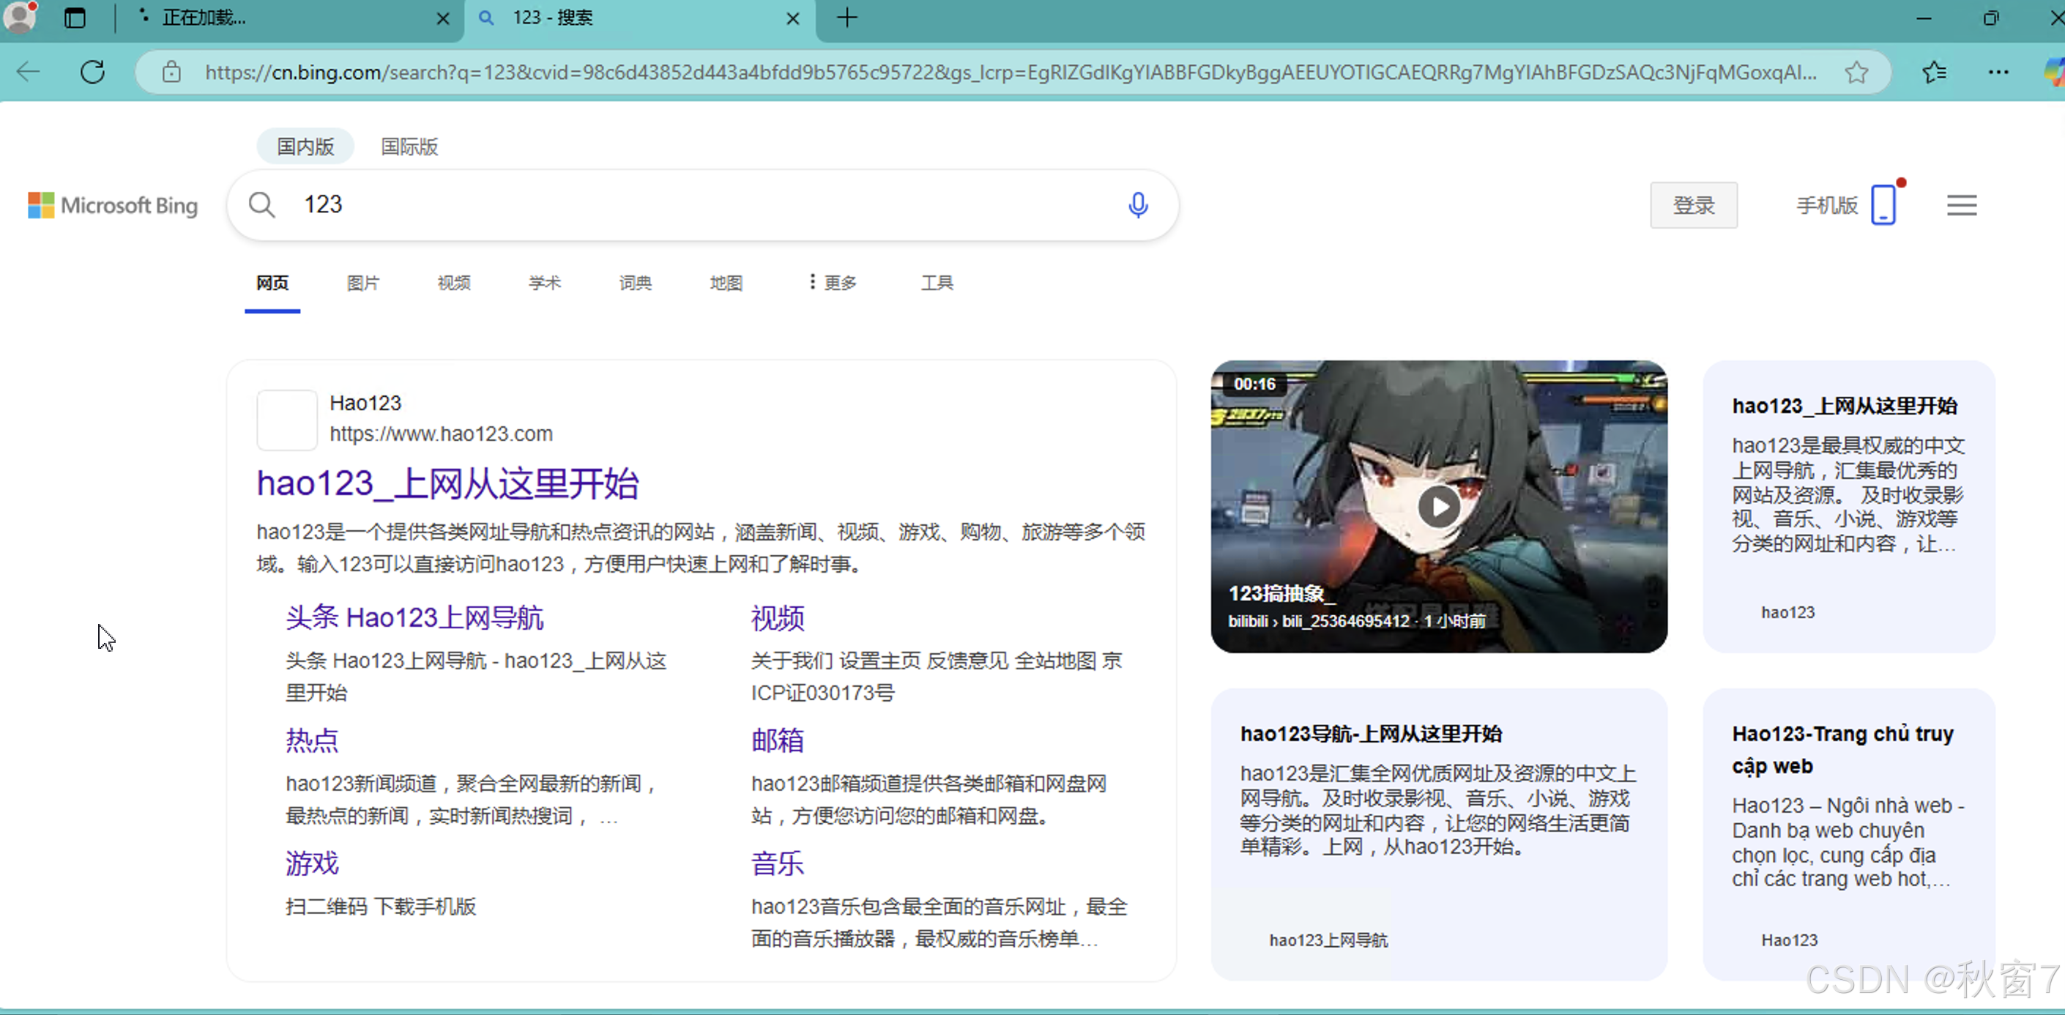Open browser settings ellipsis menu
The image size is (2065, 1015).
click(x=1998, y=72)
